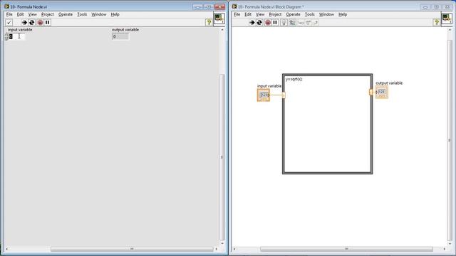
Task: Open the Project menu in the Block Diagram
Action: tap(275, 14)
